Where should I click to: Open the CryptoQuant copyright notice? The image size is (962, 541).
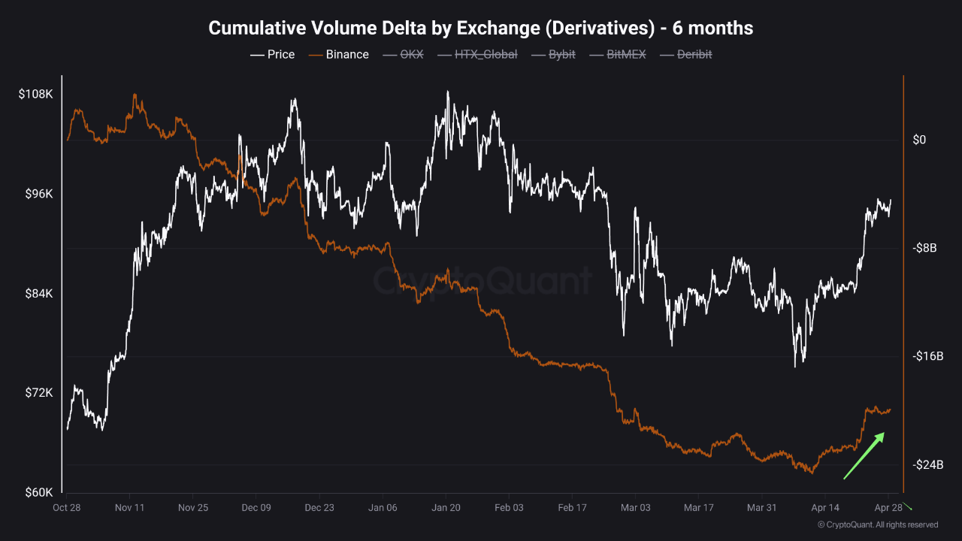(x=877, y=524)
